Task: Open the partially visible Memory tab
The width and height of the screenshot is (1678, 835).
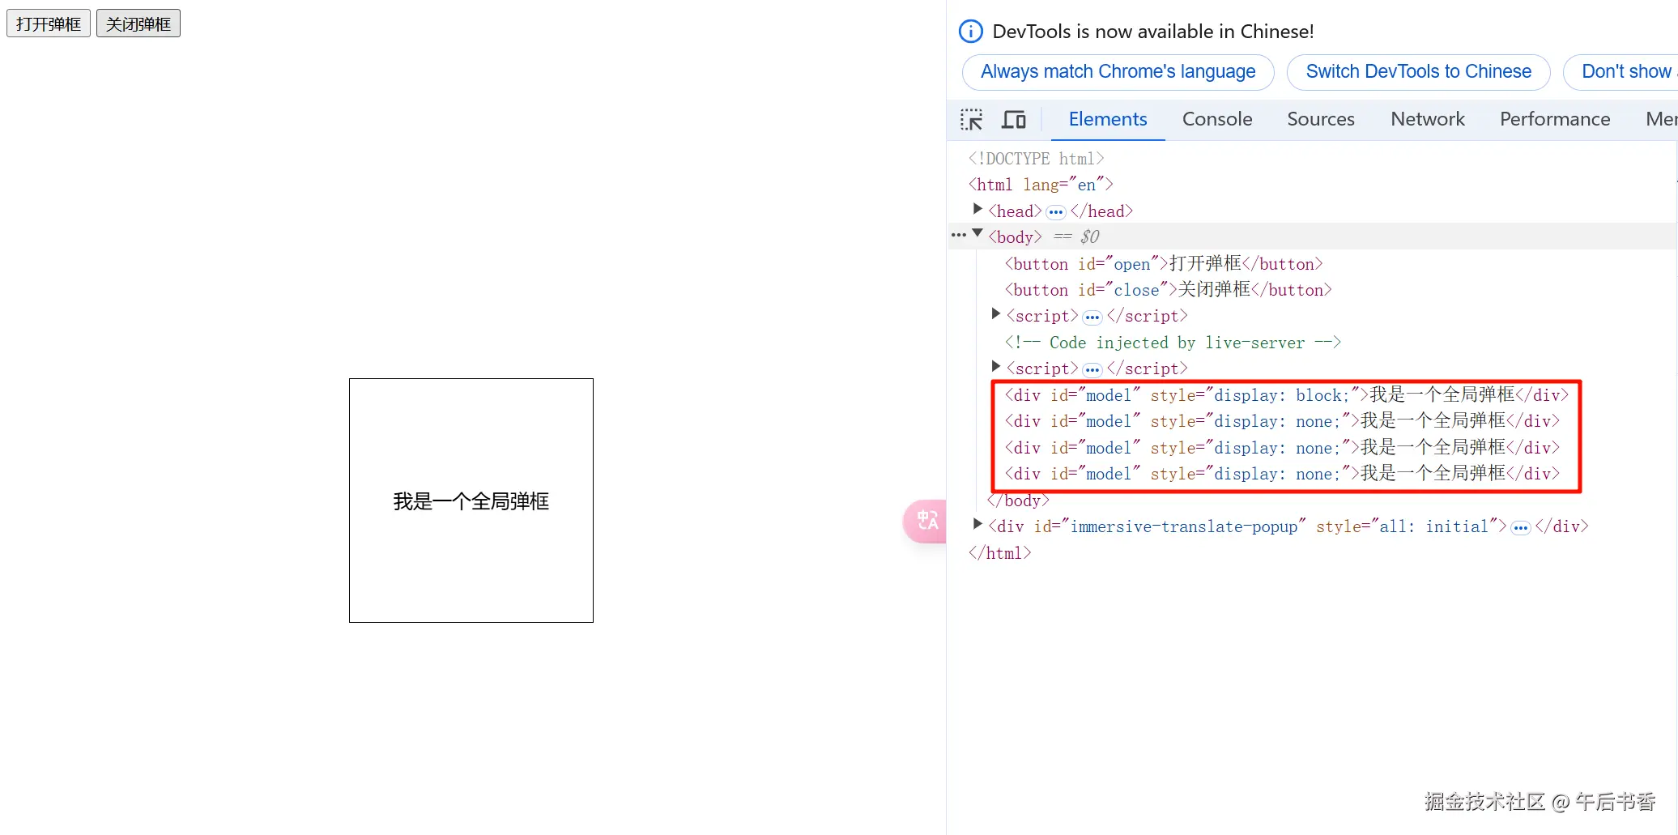Action: click(1661, 120)
